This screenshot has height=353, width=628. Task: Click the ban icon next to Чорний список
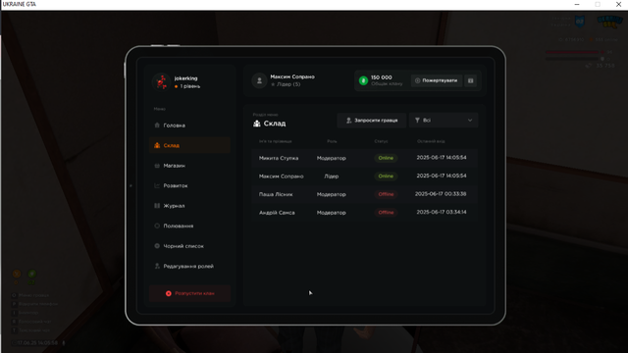[157, 246]
